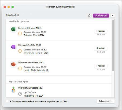Close the window with the red button
Viewport: 122px width, 110px height.
click(5, 7)
